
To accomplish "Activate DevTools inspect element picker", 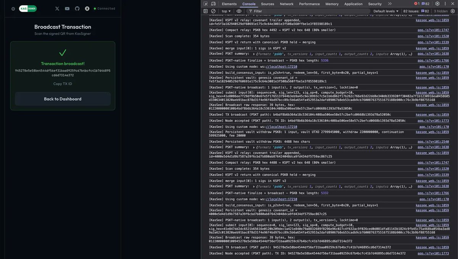I will tap(206, 4).
